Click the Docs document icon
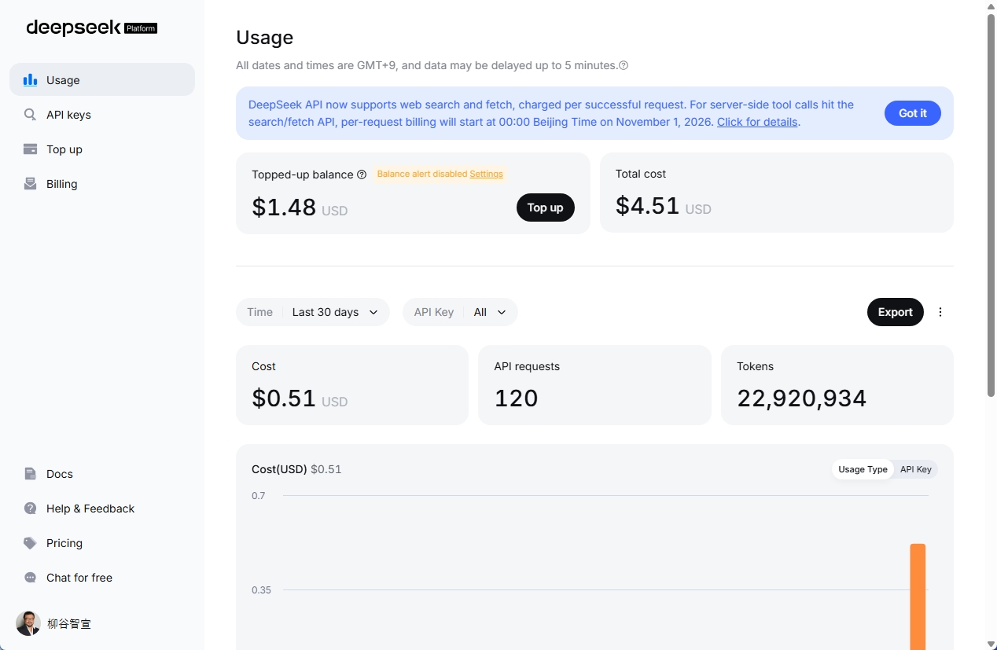Viewport: 997px width, 650px height. [x=30, y=474]
